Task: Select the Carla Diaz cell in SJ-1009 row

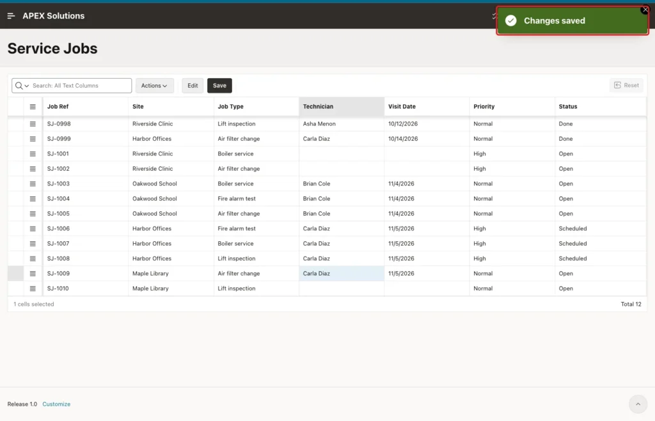Action: pos(342,274)
